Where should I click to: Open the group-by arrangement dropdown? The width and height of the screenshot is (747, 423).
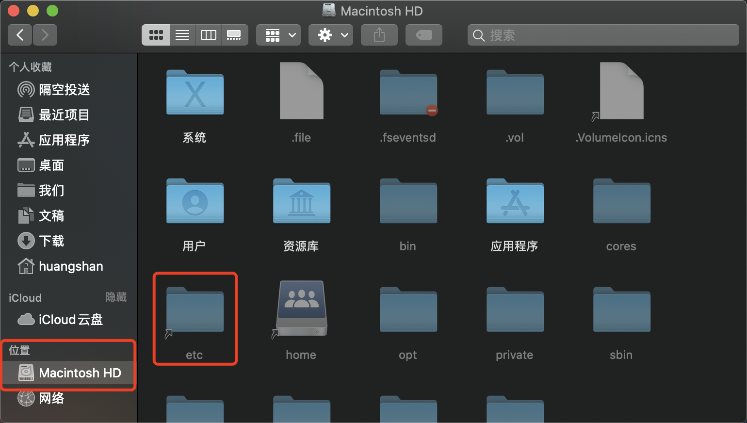point(278,35)
